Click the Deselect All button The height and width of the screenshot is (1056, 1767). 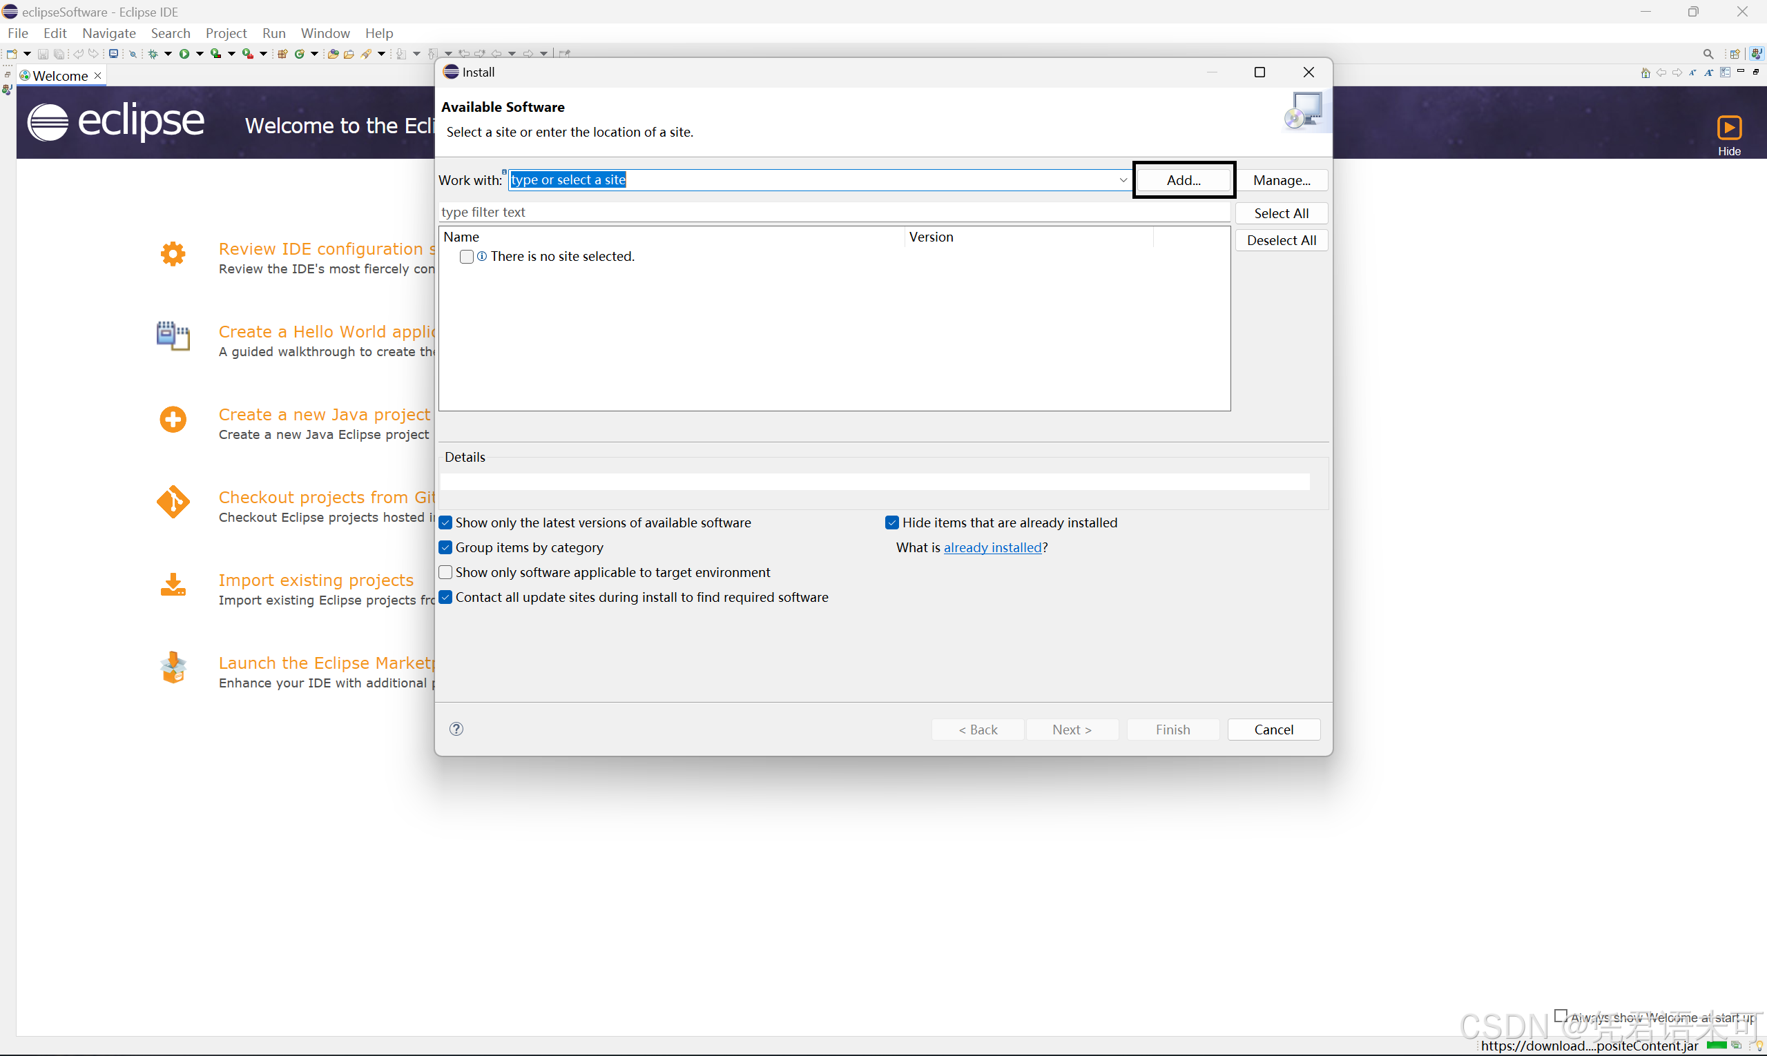pyautogui.click(x=1282, y=240)
